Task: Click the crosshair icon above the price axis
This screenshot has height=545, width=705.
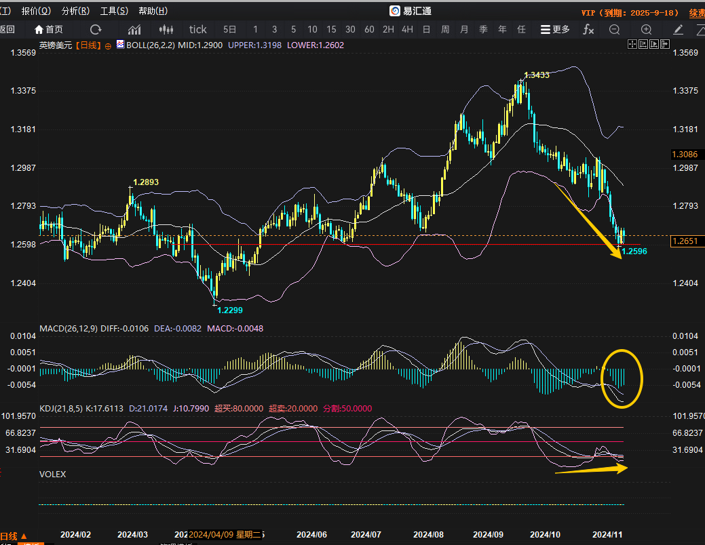Action: coord(632,44)
